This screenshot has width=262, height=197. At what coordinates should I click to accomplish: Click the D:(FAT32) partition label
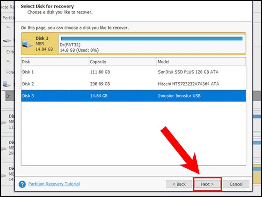pyautogui.click(x=70, y=45)
